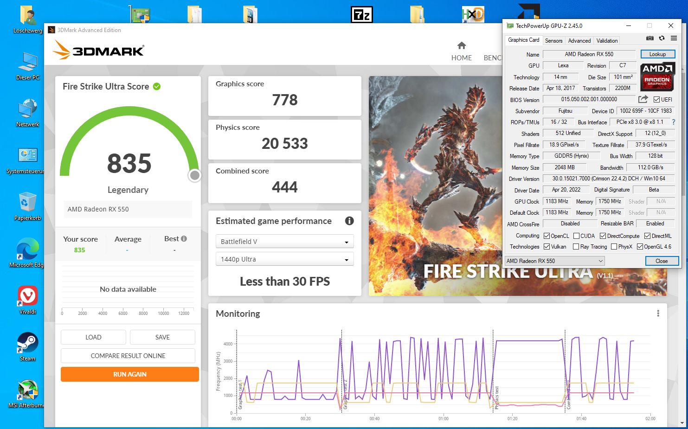The image size is (688, 429).
Task: Click GPU name field AMD Radeon RX 550
Action: coord(589,54)
